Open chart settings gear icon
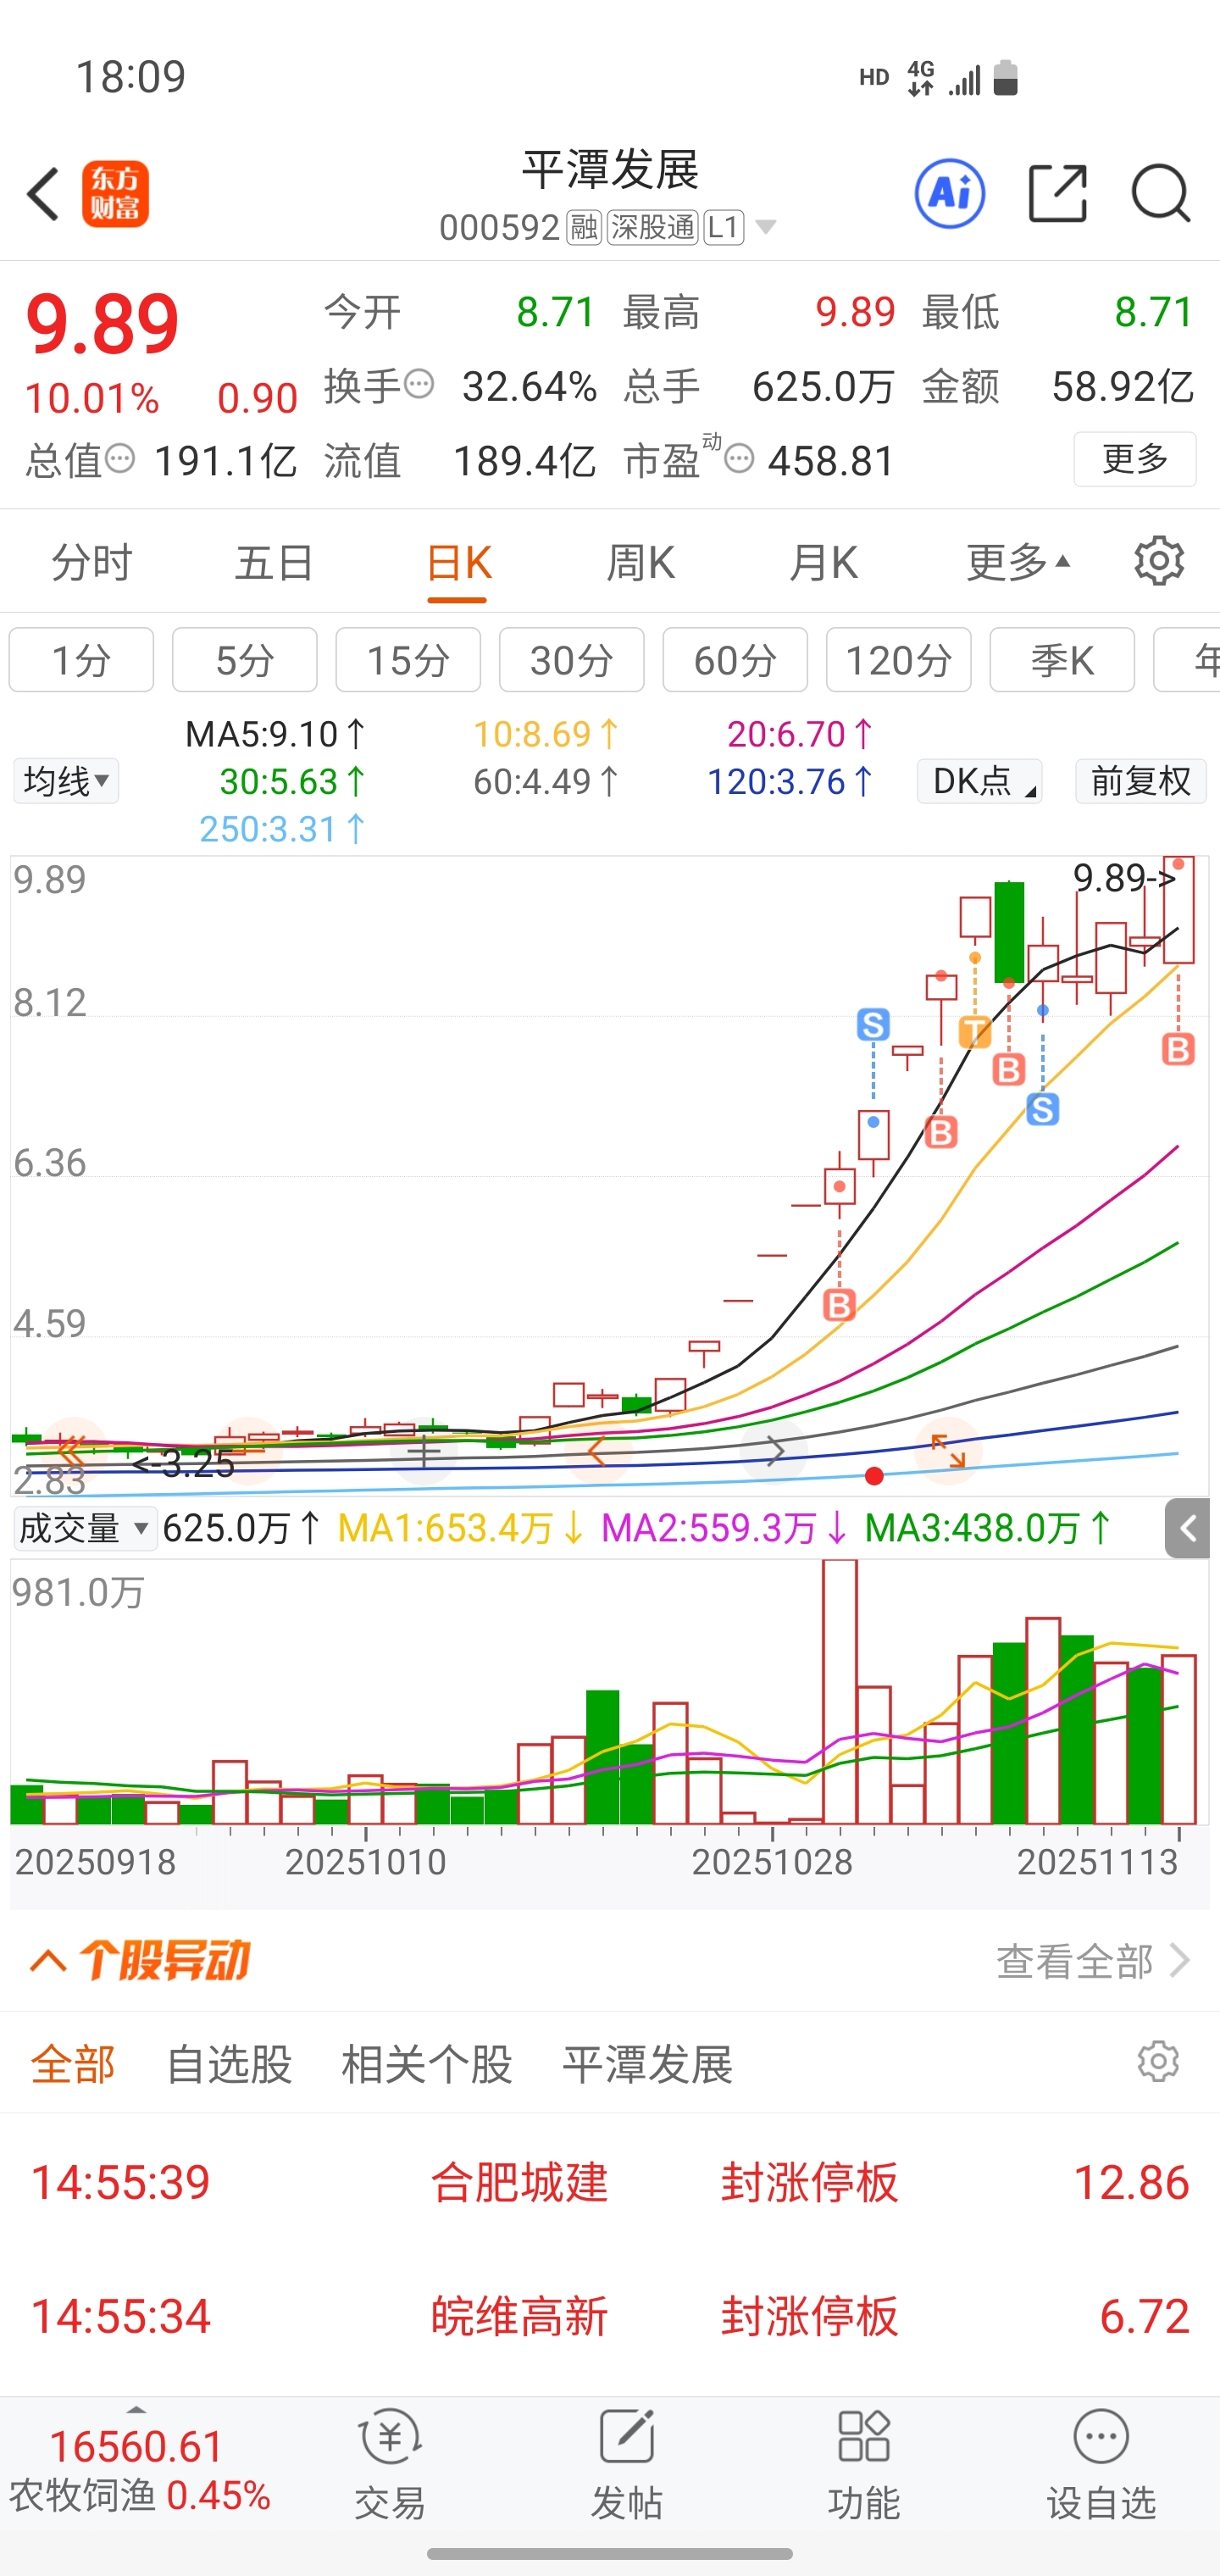 1159,561
